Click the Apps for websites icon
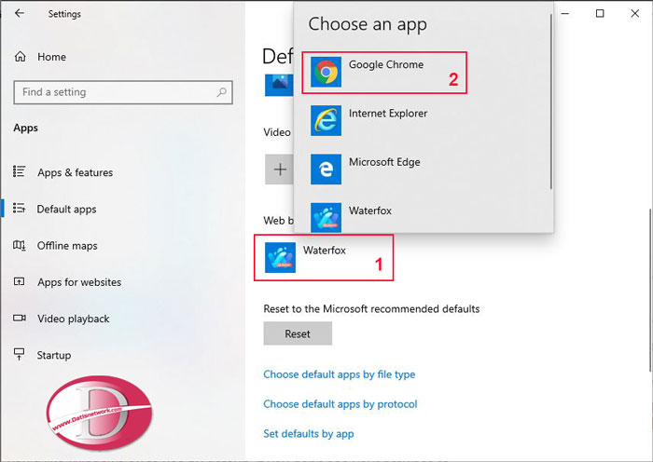The image size is (653, 462). click(20, 281)
